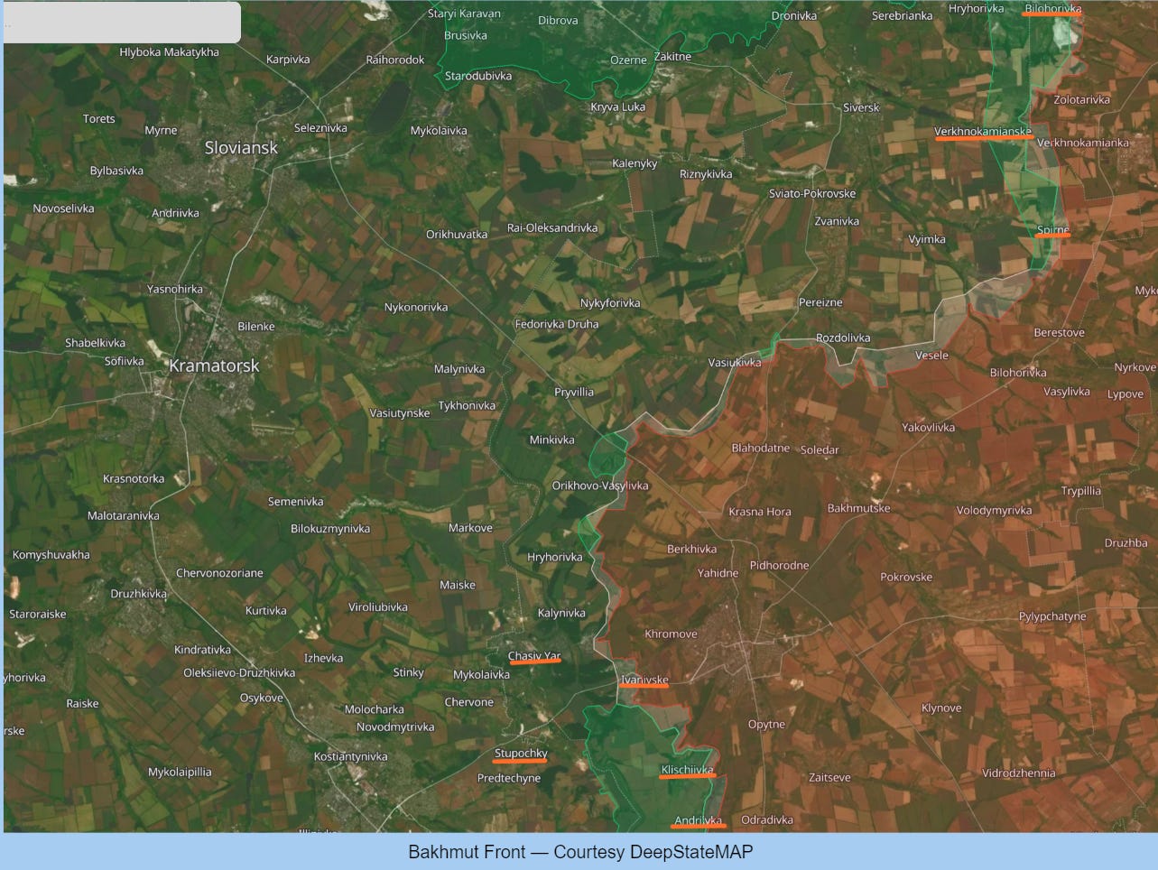Image resolution: width=1158 pixels, height=870 pixels.
Task: Click the Zolotarivka label
Action: pos(1081,99)
